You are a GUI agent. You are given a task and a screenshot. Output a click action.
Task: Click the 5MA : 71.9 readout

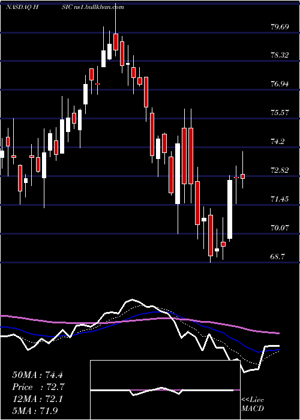pos(35,410)
